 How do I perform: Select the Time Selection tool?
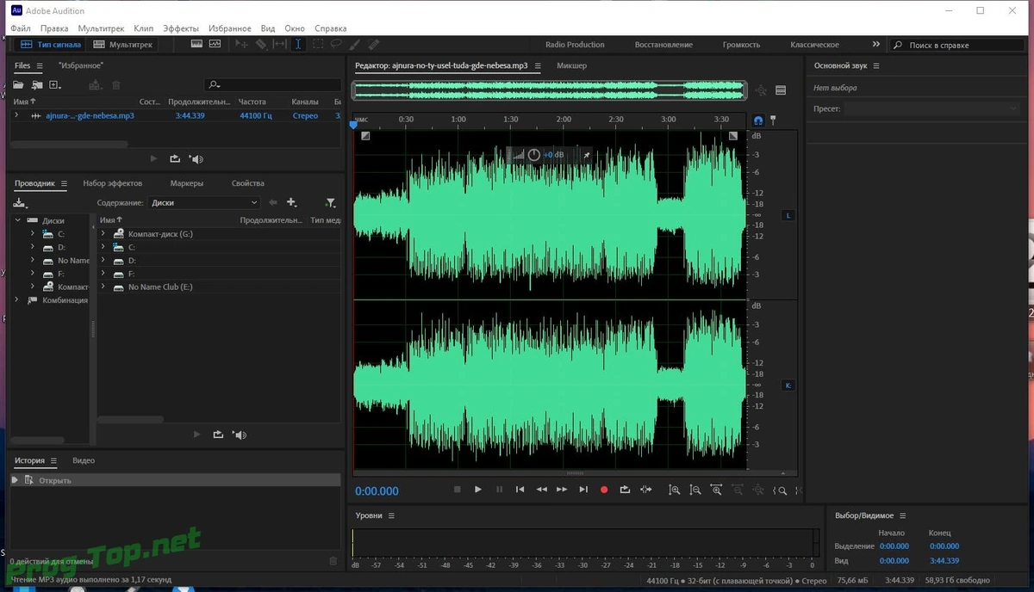(x=298, y=44)
